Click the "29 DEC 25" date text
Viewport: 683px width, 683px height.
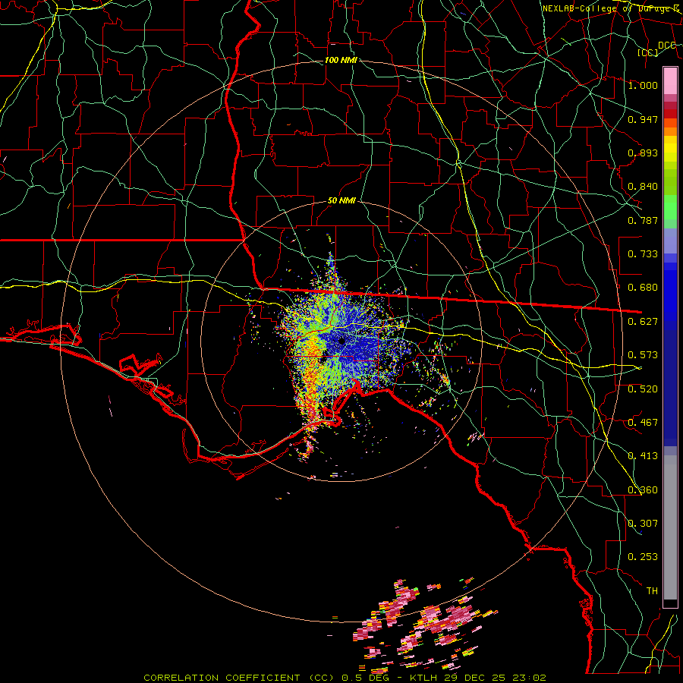[474, 678]
